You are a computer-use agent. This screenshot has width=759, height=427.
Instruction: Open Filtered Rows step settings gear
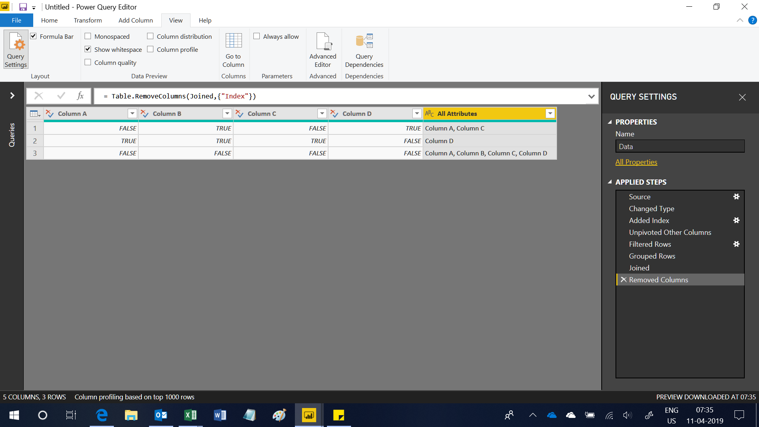coord(736,244)
